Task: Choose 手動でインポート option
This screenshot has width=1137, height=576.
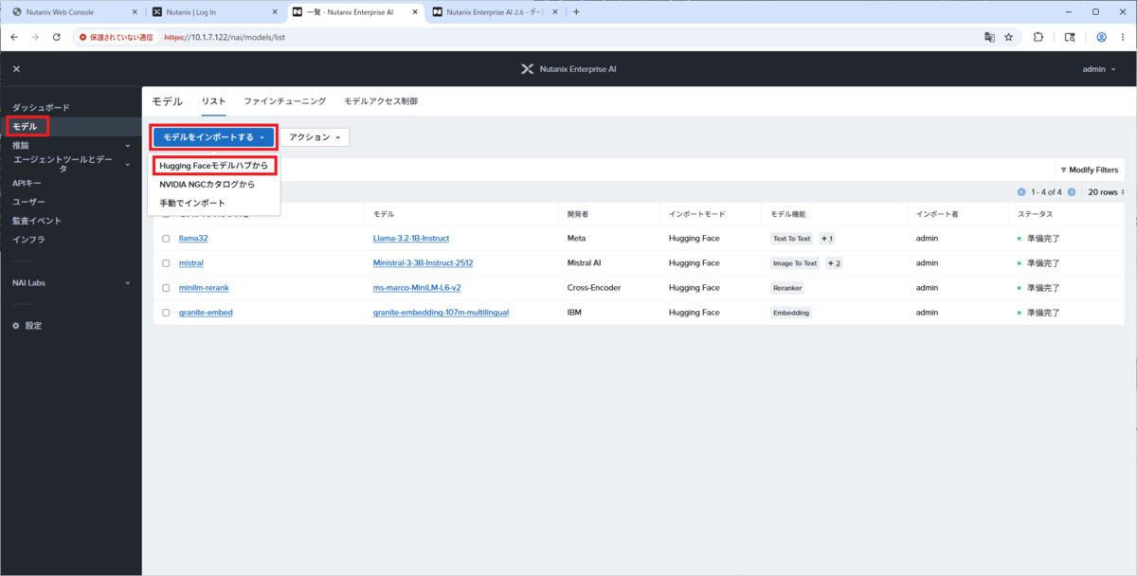Action: 214,203
